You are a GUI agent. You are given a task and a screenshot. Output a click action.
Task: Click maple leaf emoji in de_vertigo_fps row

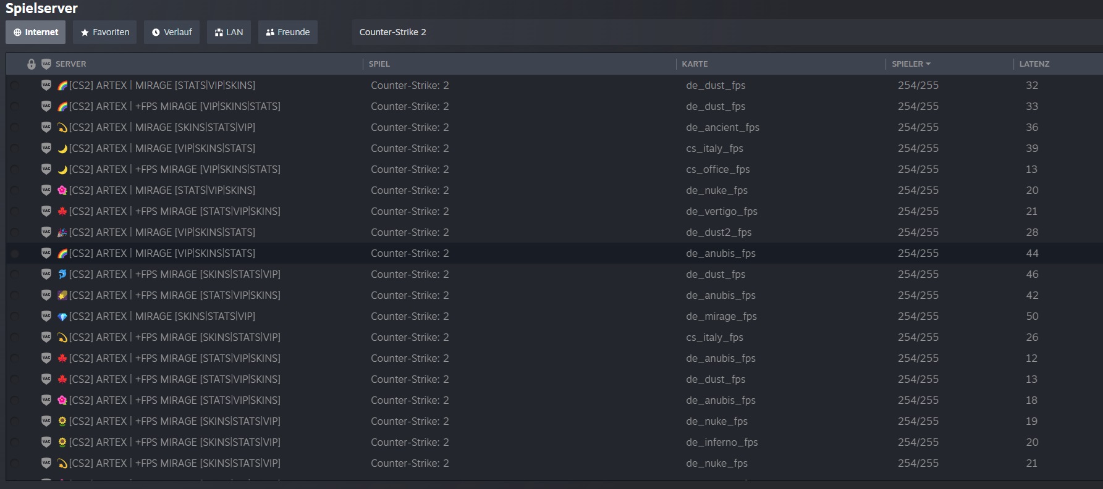(x=62, y=211)
